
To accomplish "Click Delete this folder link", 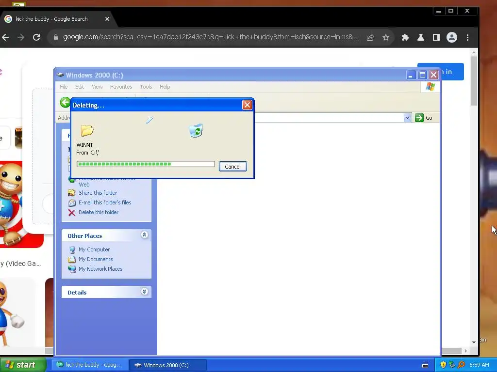I will click(x=98, y=212).
